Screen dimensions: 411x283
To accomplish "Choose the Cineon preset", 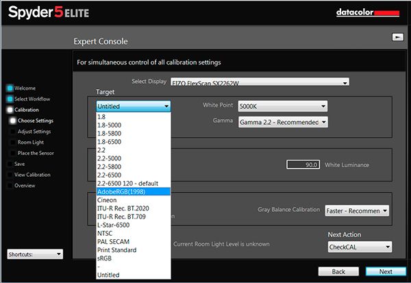I will point(134,200).
